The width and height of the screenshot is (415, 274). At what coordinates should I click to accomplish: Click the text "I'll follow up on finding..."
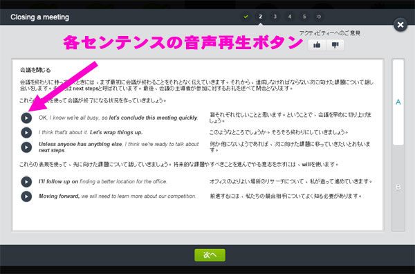(103, 181)
